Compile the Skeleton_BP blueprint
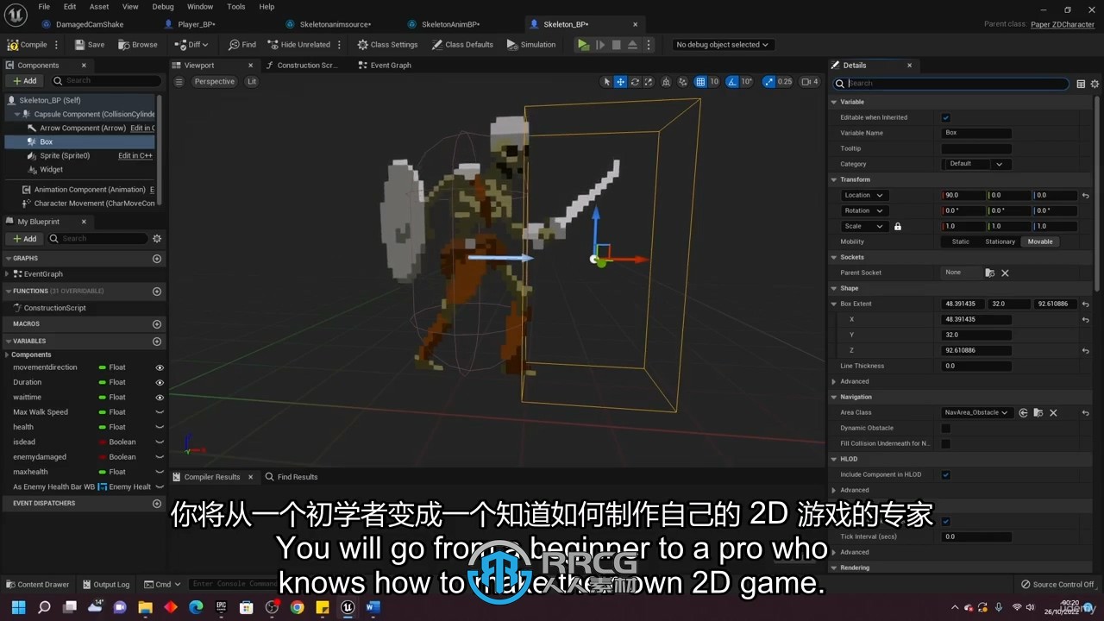1104x621 pixels. (28, 45)
